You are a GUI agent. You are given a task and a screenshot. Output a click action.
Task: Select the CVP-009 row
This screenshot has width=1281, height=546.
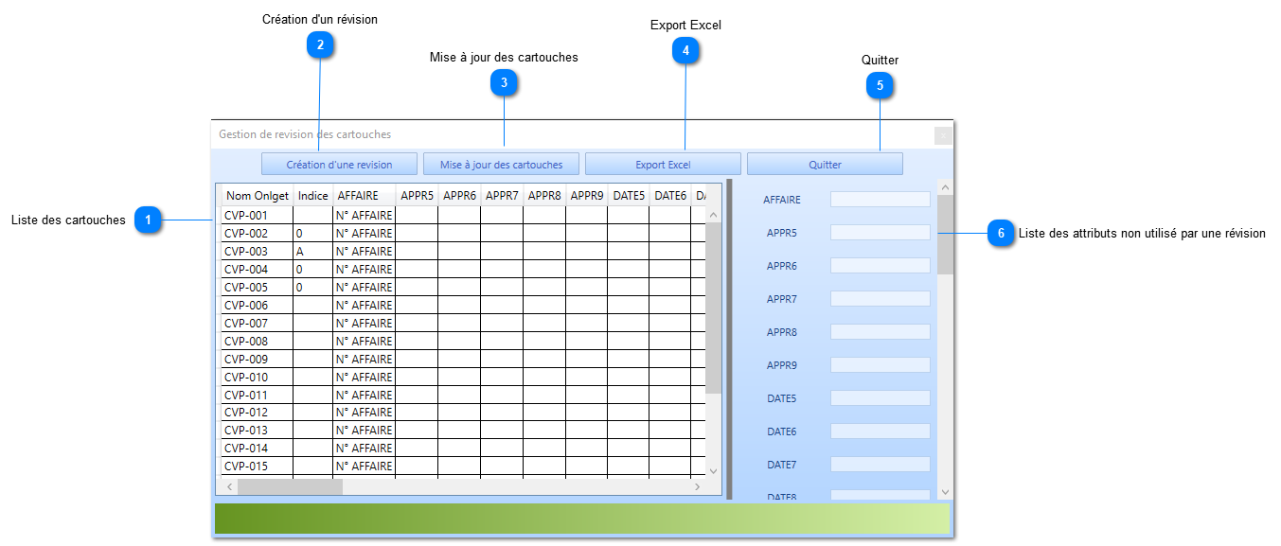coord(464,360)
